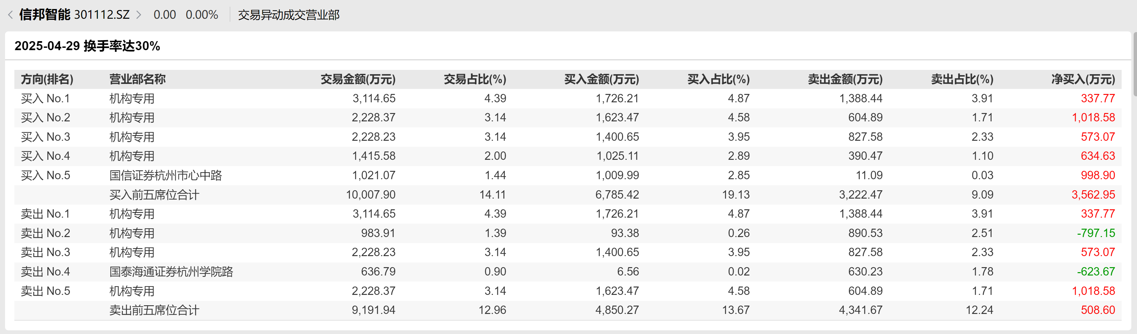The width and height of the screenshot is (1137, 334).
Task: Click the right chevron after 301112.SZ
Action: pos(139,15)
